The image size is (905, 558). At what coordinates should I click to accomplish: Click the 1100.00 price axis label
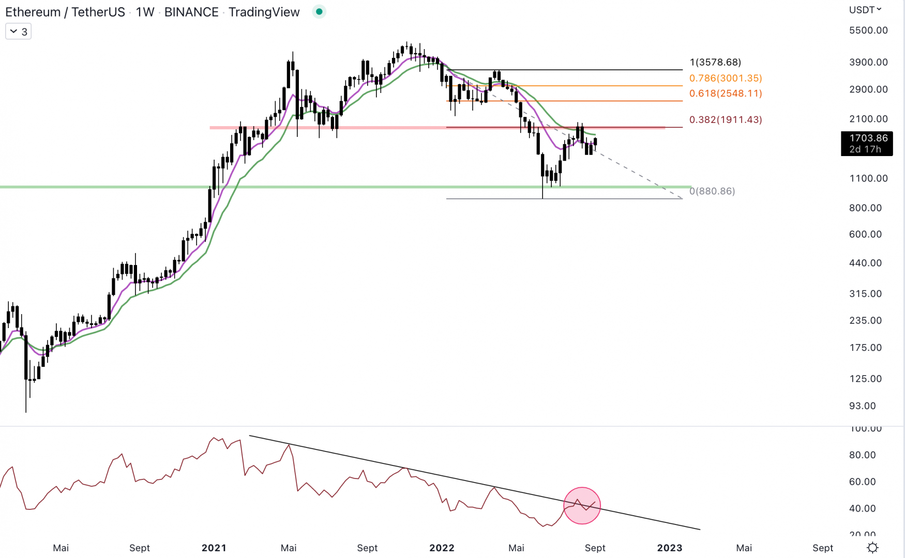pyautogui.click(x=868, y=178)
